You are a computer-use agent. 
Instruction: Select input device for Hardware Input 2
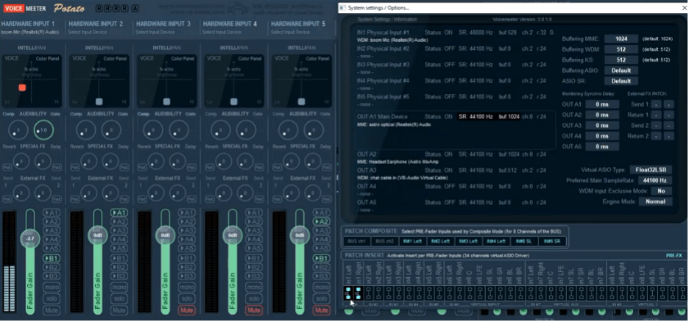[88, 32]
